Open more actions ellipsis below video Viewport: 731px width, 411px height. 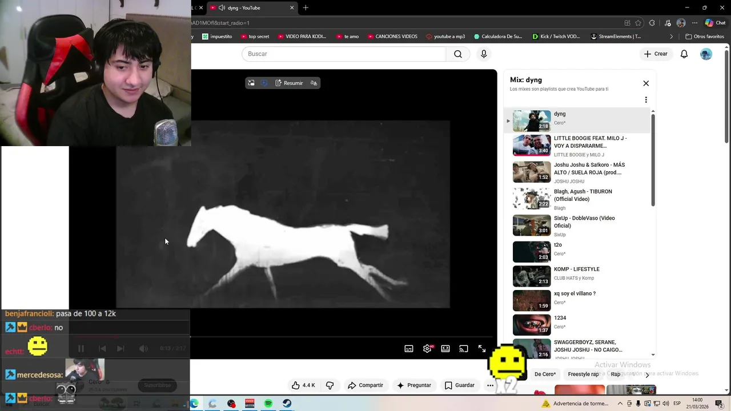[x=490, y=385]
